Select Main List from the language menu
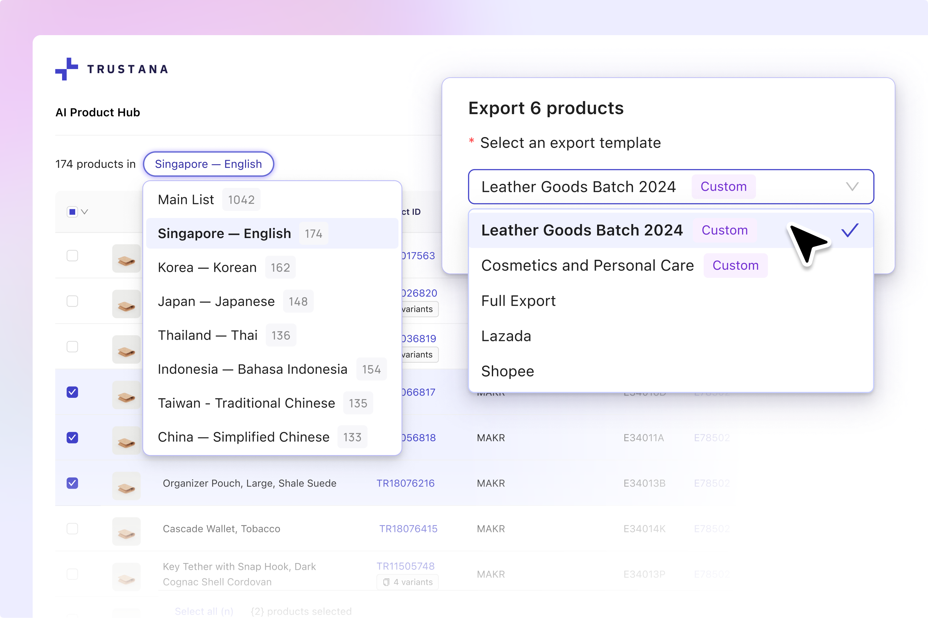The image size is (928, 618). click(x=186, y=199)
